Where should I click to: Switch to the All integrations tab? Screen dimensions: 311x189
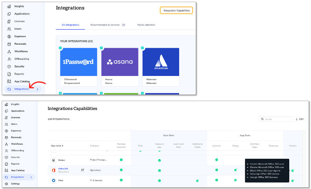pyautogui.click(x=70, y=25)
